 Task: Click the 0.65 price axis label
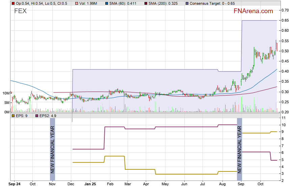[284, 21]
